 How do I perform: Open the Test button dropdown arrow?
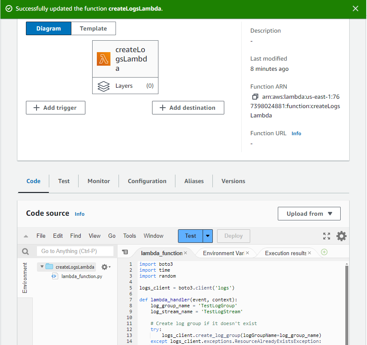208,236
